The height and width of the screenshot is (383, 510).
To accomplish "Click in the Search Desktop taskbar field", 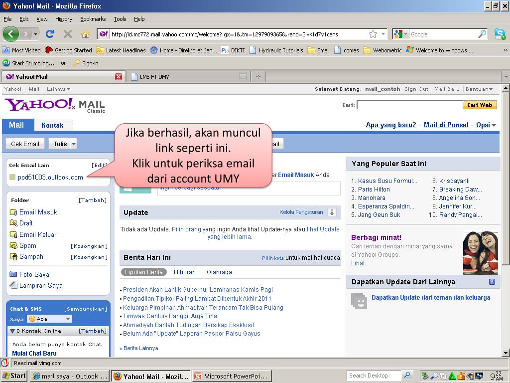I will point(374,376).
